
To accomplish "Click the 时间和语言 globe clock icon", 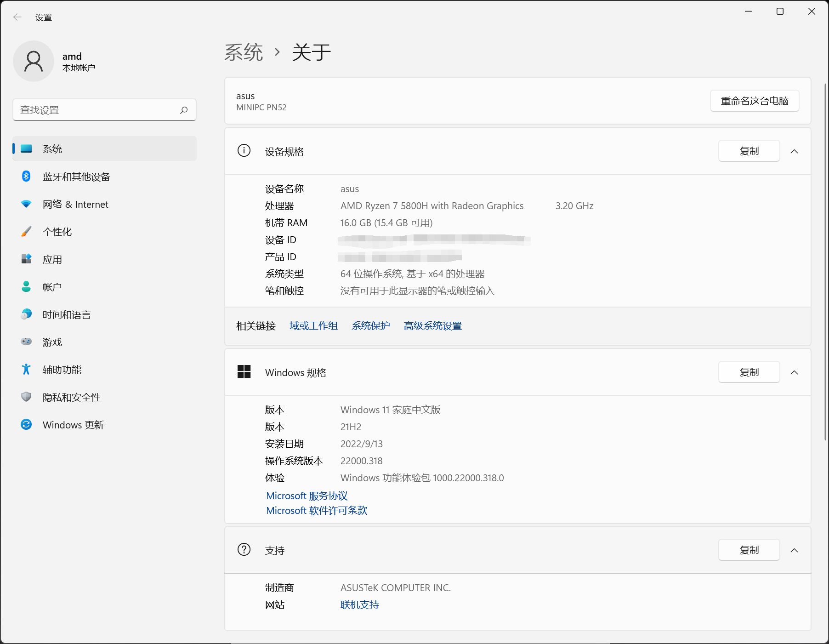I will 26,314.
